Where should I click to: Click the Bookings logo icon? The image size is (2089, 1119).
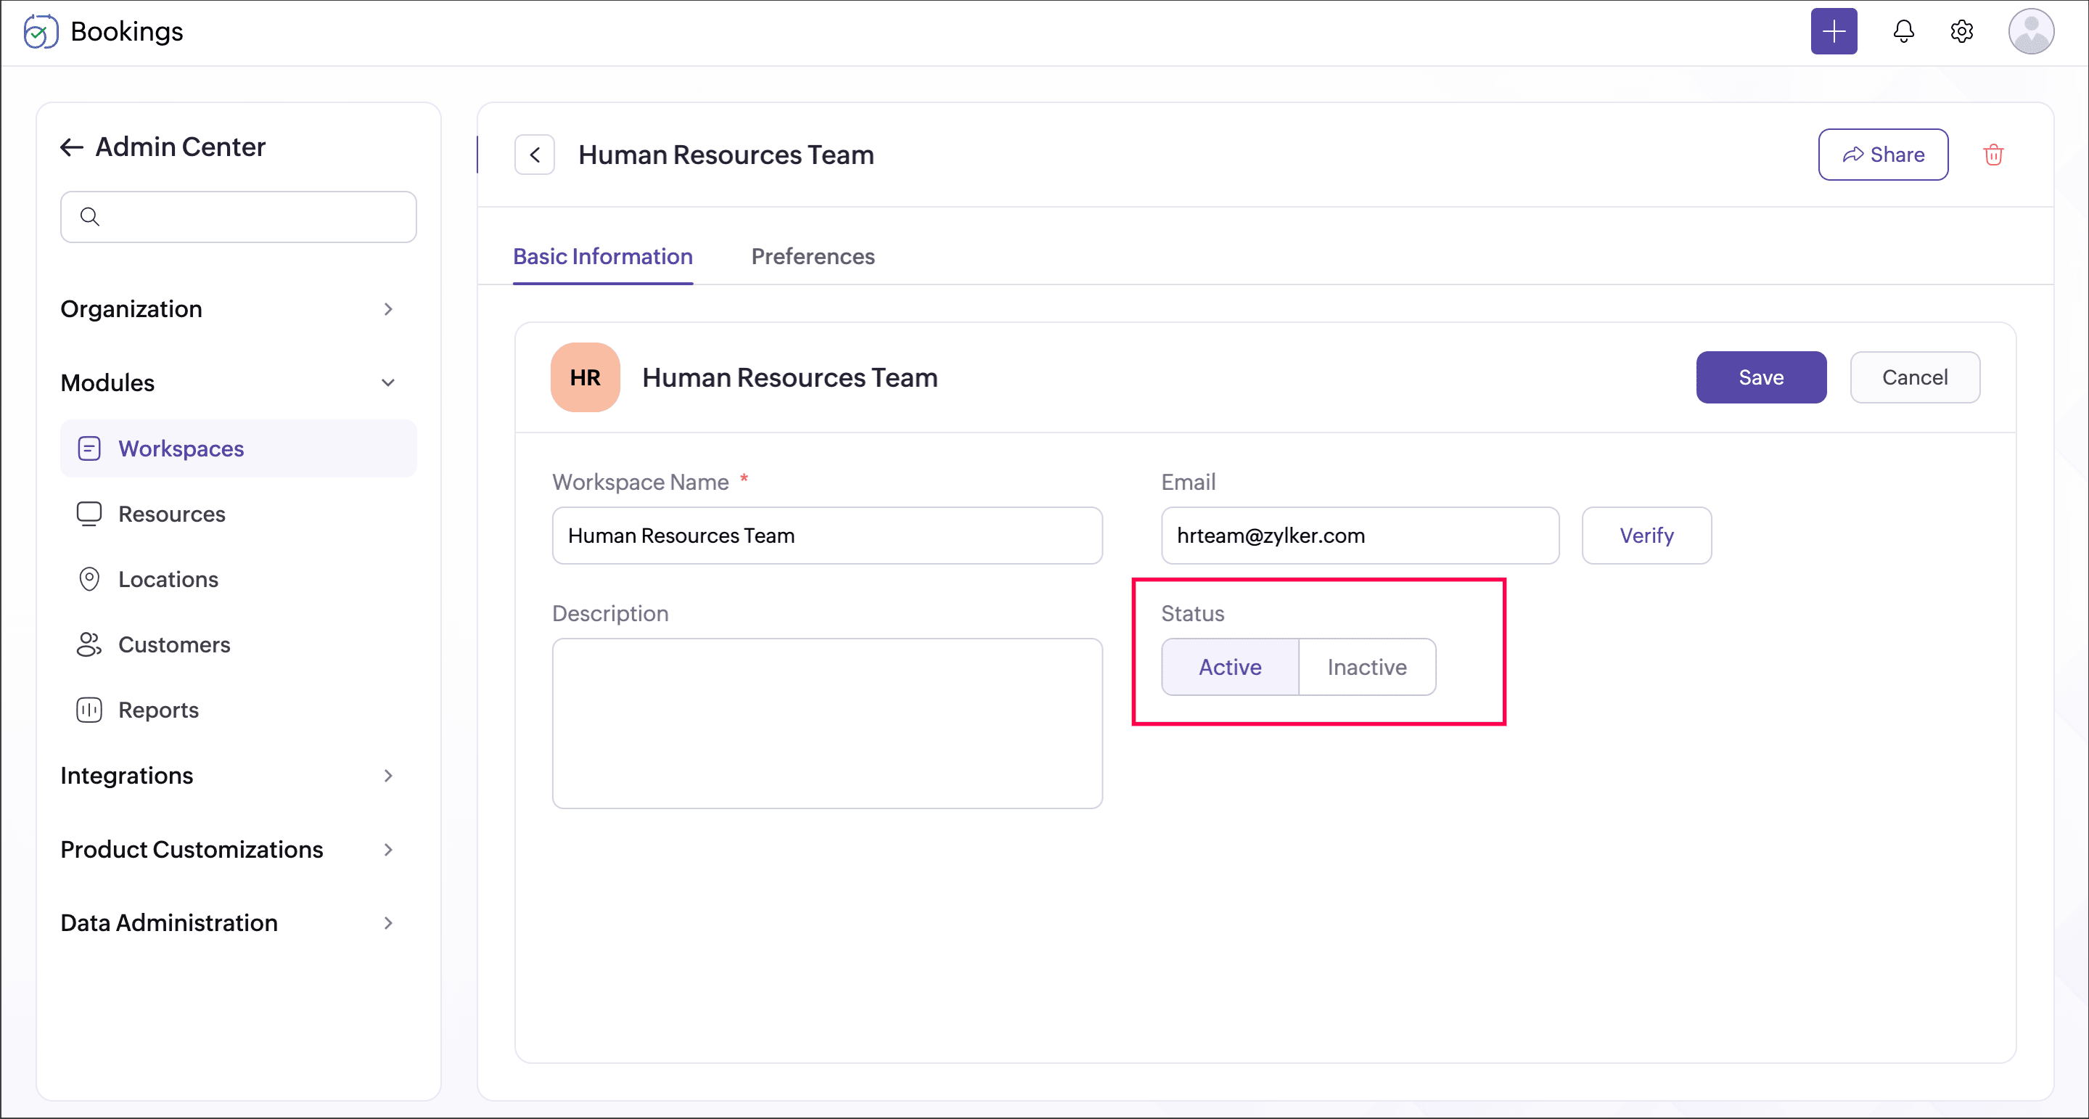click(x=40, y=32)
